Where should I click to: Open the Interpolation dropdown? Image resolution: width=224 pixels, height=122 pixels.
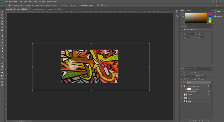[92, 5]
